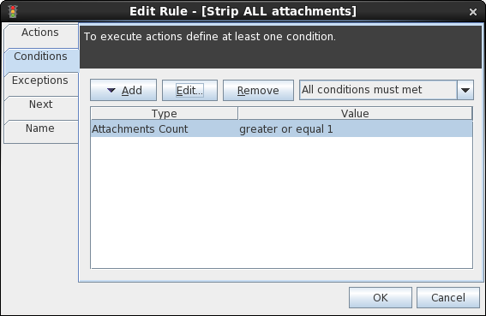Viewport: 486px width, 316px height.
Task: Confirm with the OK button
Action: pyautogui.click(x=381, y=298)
